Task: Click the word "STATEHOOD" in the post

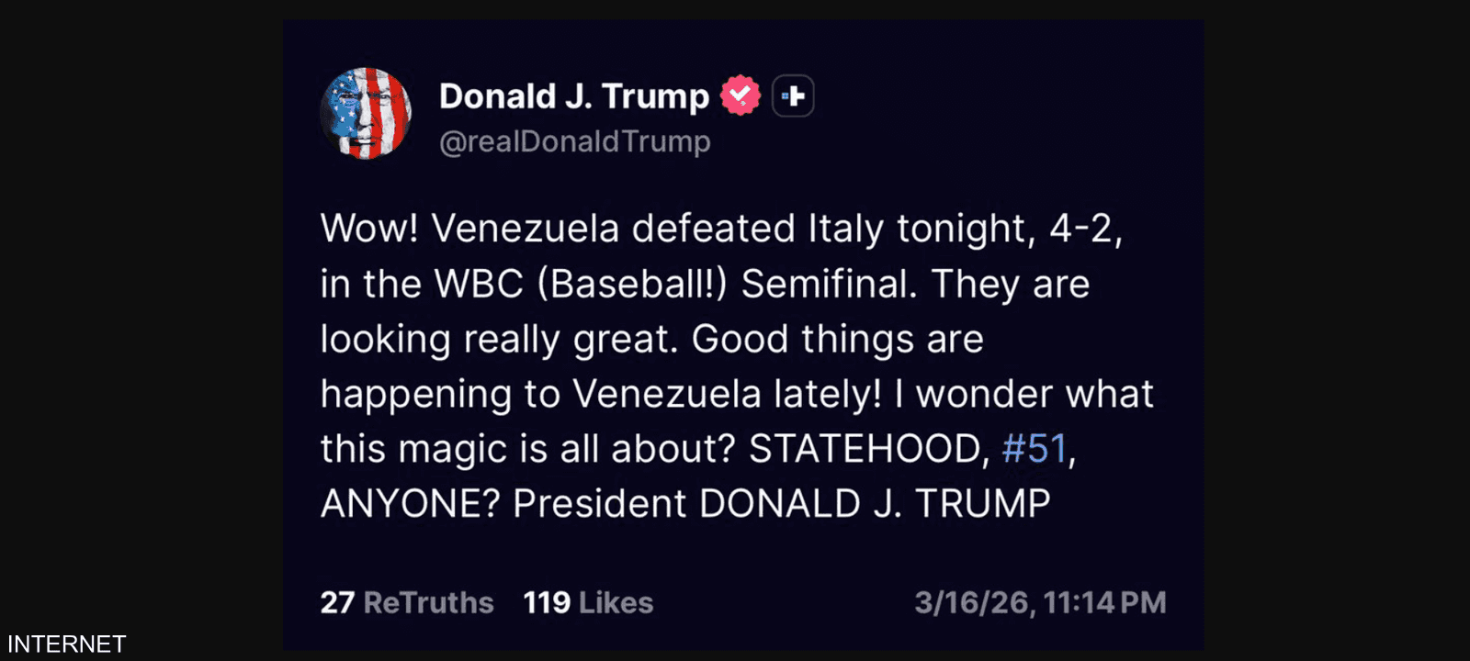Action: (x=865, y=449)
